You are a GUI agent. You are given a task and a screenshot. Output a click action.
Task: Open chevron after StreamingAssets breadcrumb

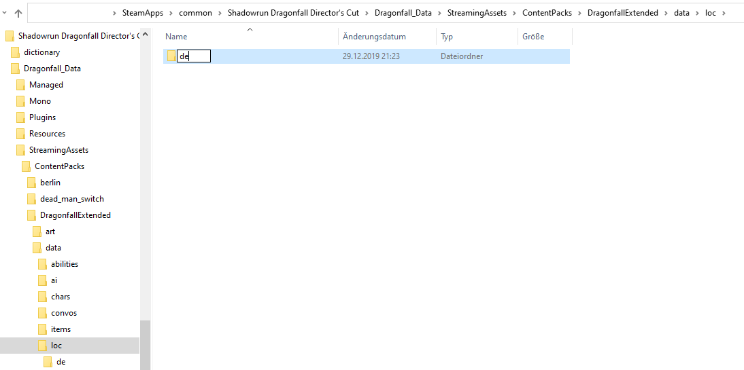pyautogui.click(x=514, y=14)
